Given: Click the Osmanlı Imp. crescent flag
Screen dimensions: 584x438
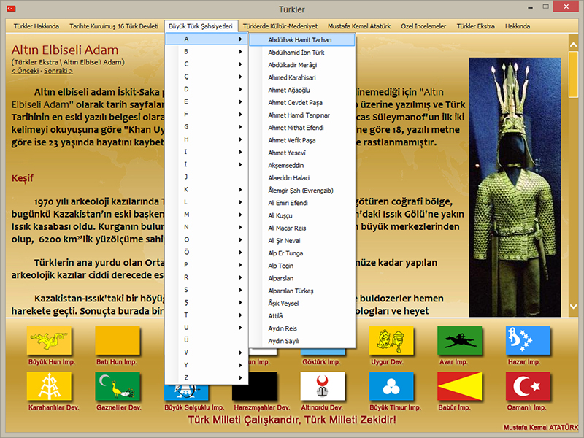Looking at the screenshot, I should tap(528, 386).
